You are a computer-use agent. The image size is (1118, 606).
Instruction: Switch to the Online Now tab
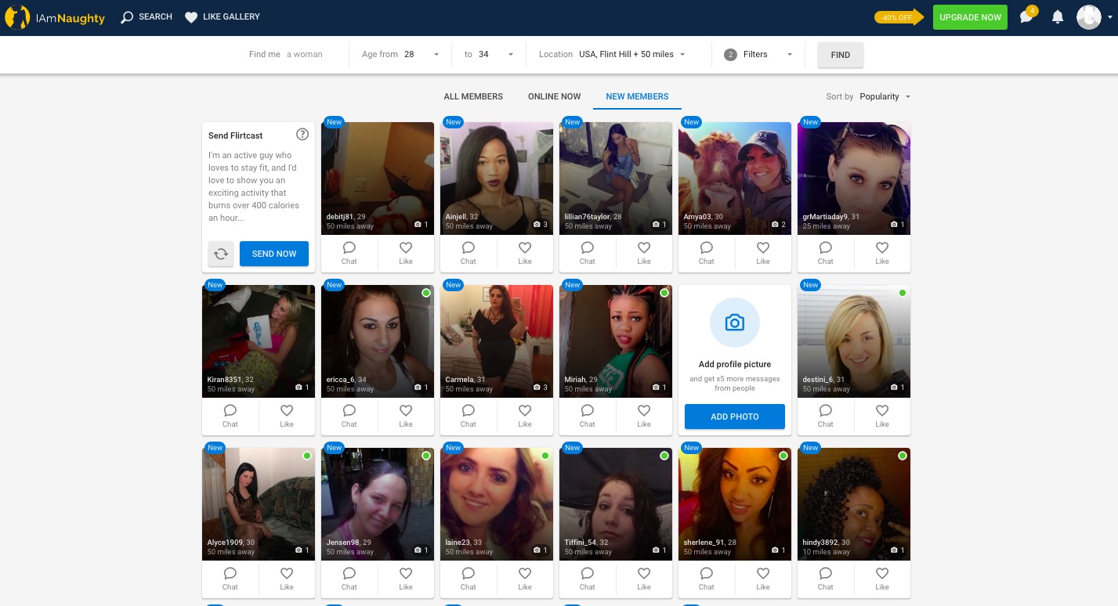point(554,96)
